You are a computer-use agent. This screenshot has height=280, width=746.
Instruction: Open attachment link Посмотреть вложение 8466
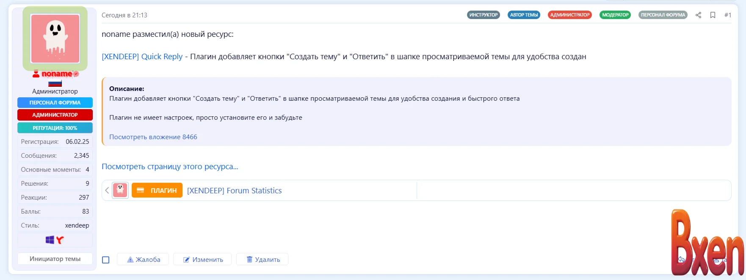pyautogui.click(x=153, y=137)
